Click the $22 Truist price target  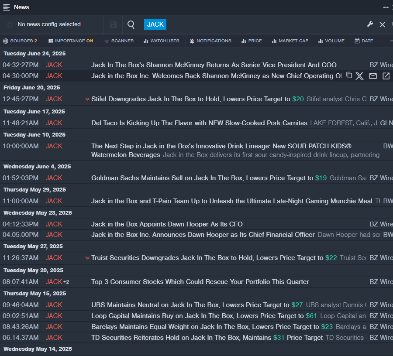[331, 258]
